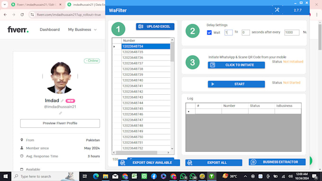This screenshot has height=181, width=322.
Task: Click the EXPORT ALL button
Action: (x=214, y=163)
